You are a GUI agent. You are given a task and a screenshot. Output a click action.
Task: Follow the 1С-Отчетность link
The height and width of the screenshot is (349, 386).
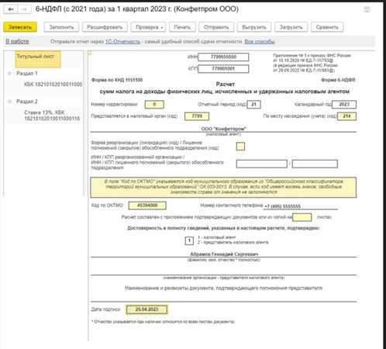[x=122, y=42]
